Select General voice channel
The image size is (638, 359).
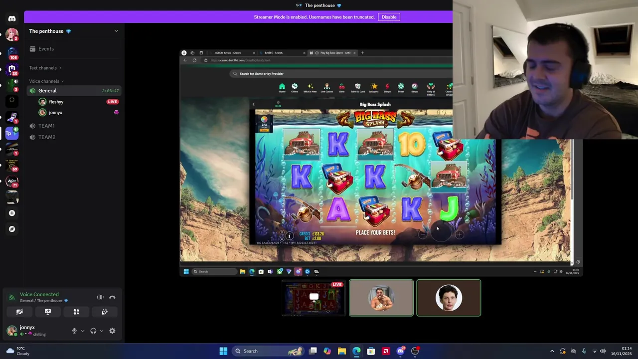coord(74,91)
